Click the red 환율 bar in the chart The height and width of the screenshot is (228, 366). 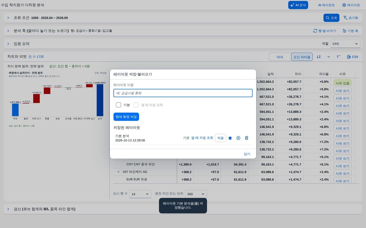click(x=47, y=91)
